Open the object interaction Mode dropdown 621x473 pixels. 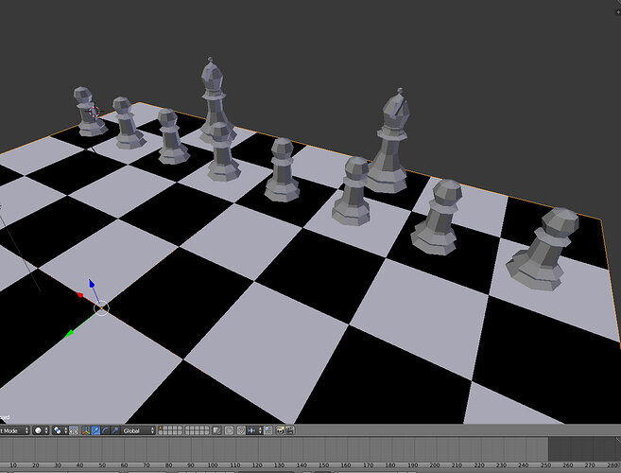pyautogui.click(x=15, y=430)
